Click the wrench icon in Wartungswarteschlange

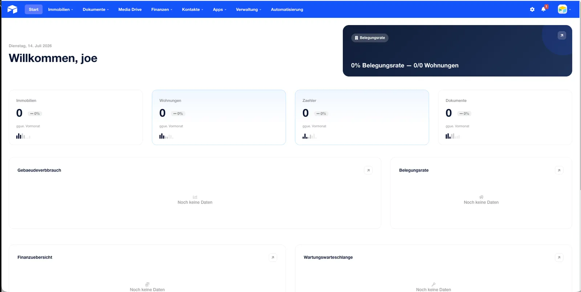tap(434, 284)
